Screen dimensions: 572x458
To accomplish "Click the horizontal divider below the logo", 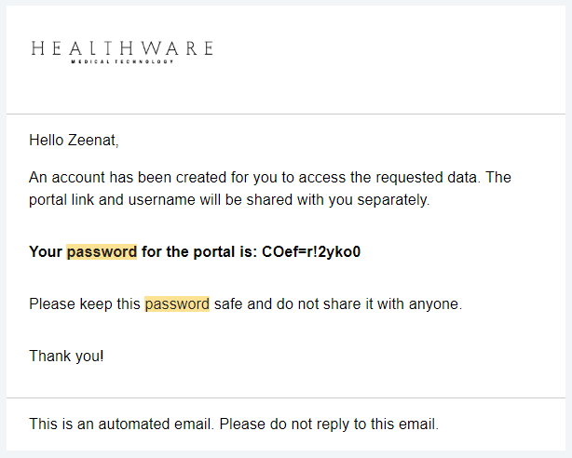I will [286, 114].
